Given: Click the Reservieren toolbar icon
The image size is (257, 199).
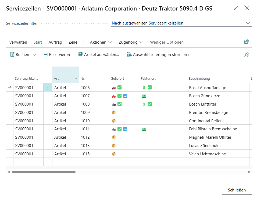Looking at the screenshot, I should tap(45, 54).
